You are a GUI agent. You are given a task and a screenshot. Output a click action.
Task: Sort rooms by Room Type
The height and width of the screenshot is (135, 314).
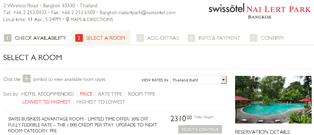[141, 94]
